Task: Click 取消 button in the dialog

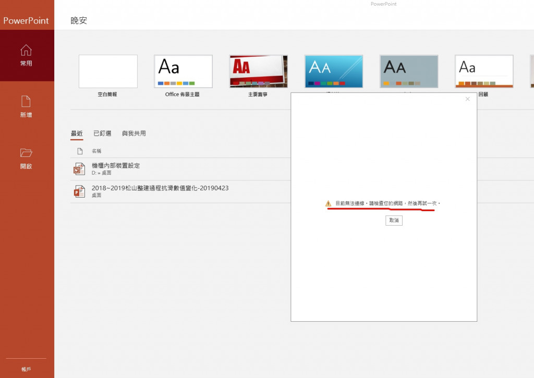Action: tap(394, 221)
